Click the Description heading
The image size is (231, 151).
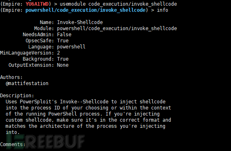tap(17, 96)
